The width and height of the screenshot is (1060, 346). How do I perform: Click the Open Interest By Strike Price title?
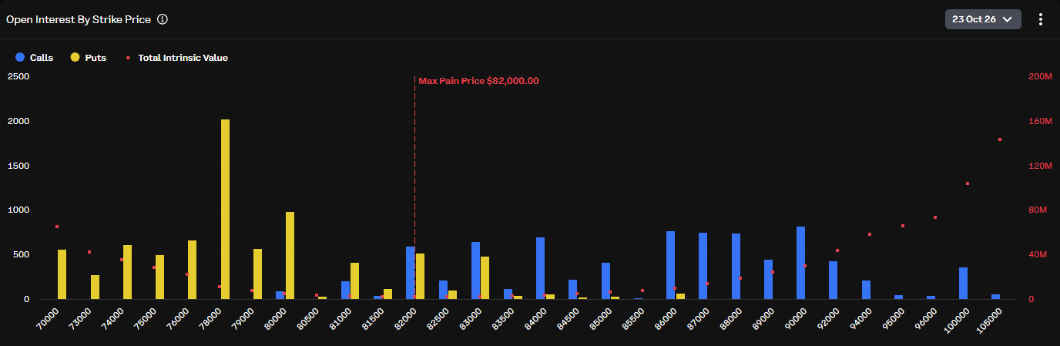pos(79,19)
